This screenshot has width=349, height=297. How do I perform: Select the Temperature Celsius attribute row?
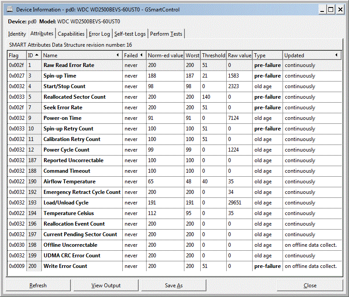coord(174,213)
